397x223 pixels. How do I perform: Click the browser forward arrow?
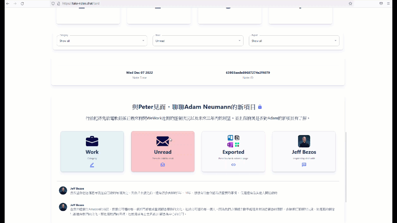coord(15,3)
